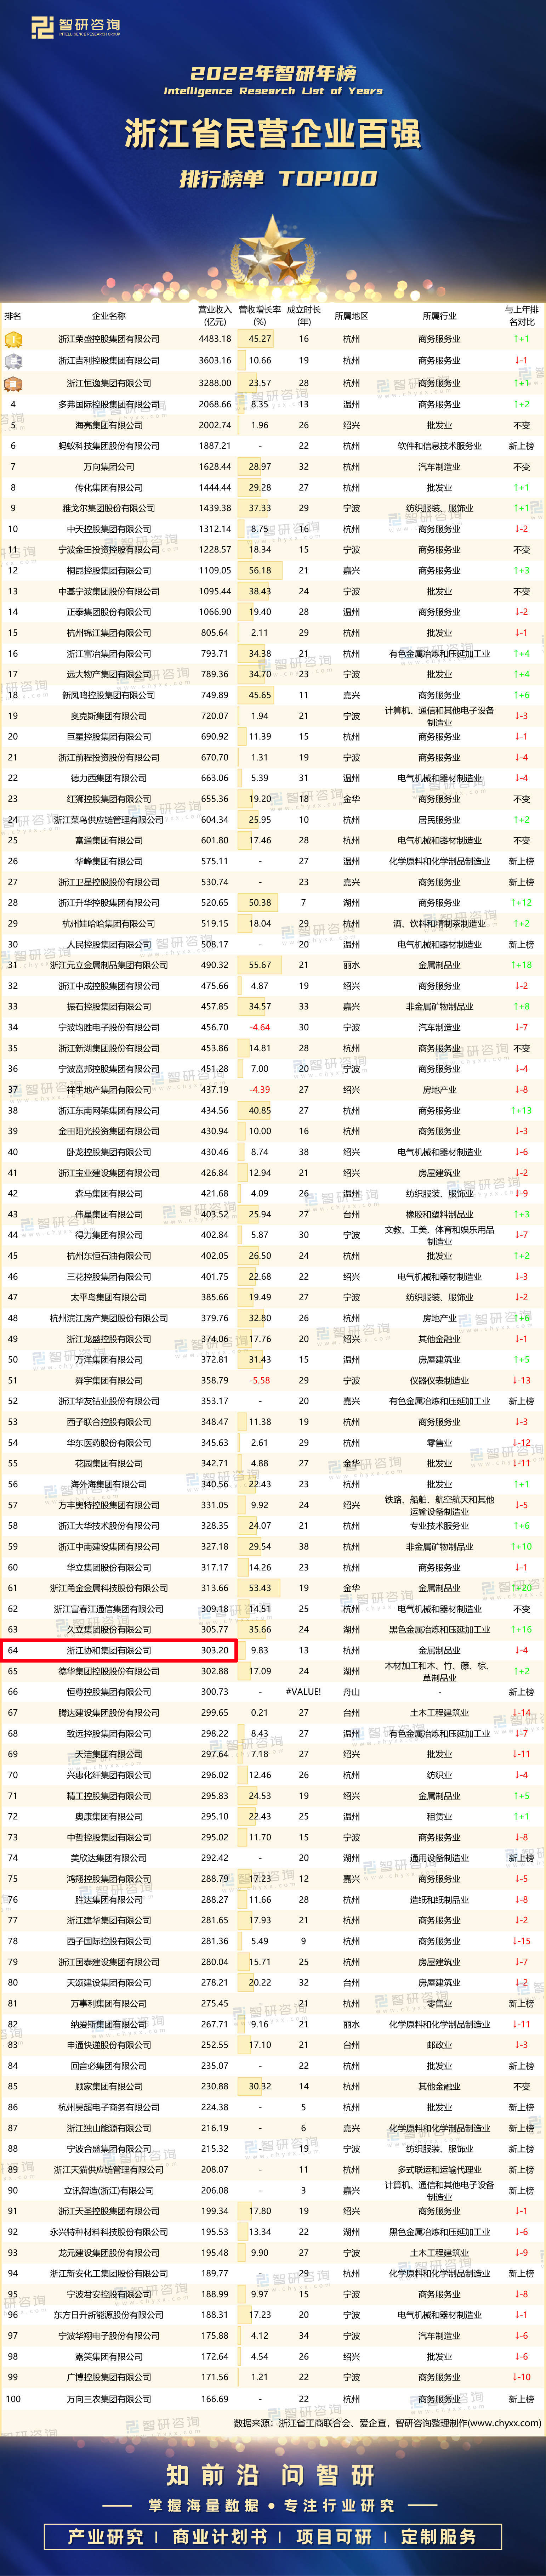Image resolution: width=546 pixels, height=2576 pixels.
Task: Select 顾家集团有限公司 company name
Action: click(x=109, y=2086)
